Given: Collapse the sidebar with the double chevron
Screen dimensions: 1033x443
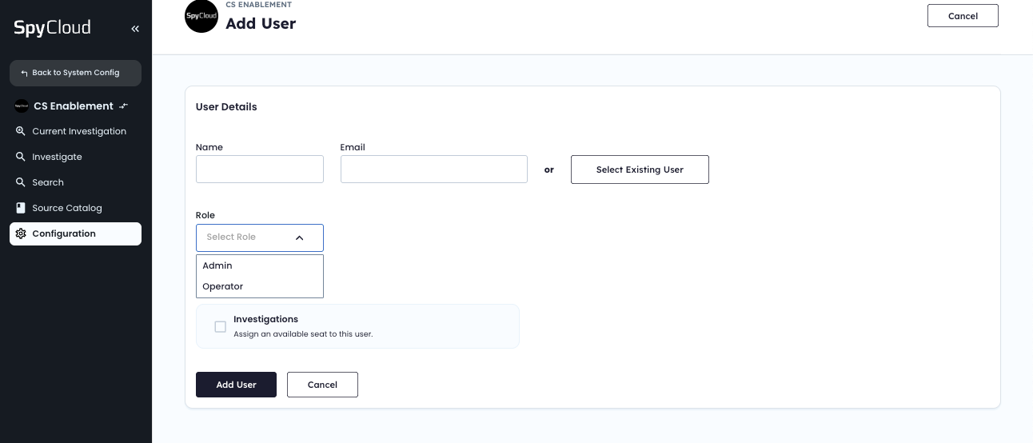Looking at the screenshot, I should tap(135, 29).
